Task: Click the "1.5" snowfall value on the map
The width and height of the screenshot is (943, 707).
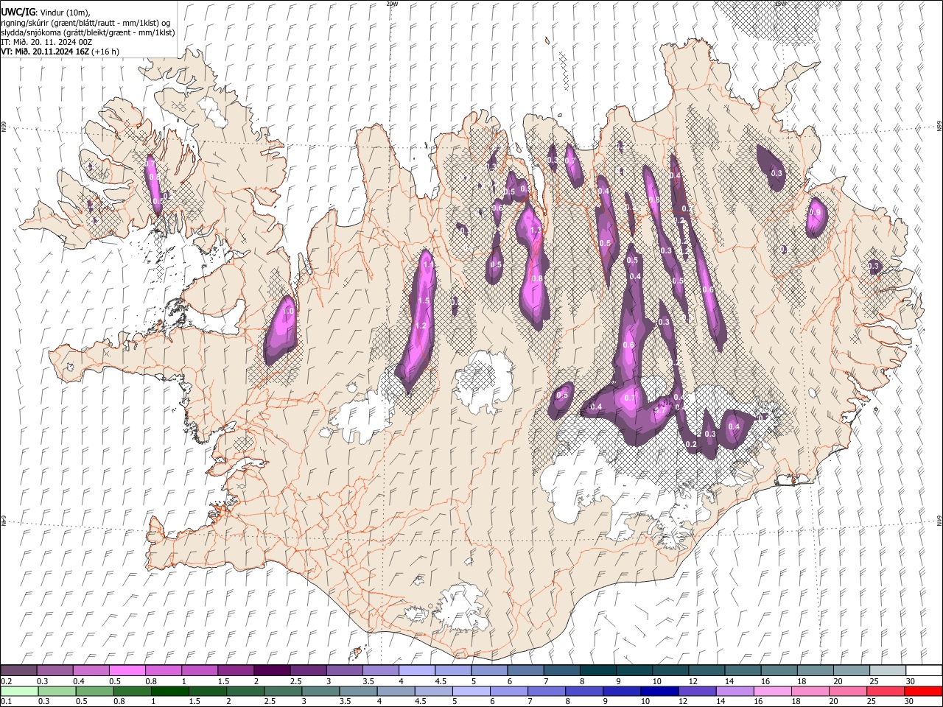Action: [424, 301]
